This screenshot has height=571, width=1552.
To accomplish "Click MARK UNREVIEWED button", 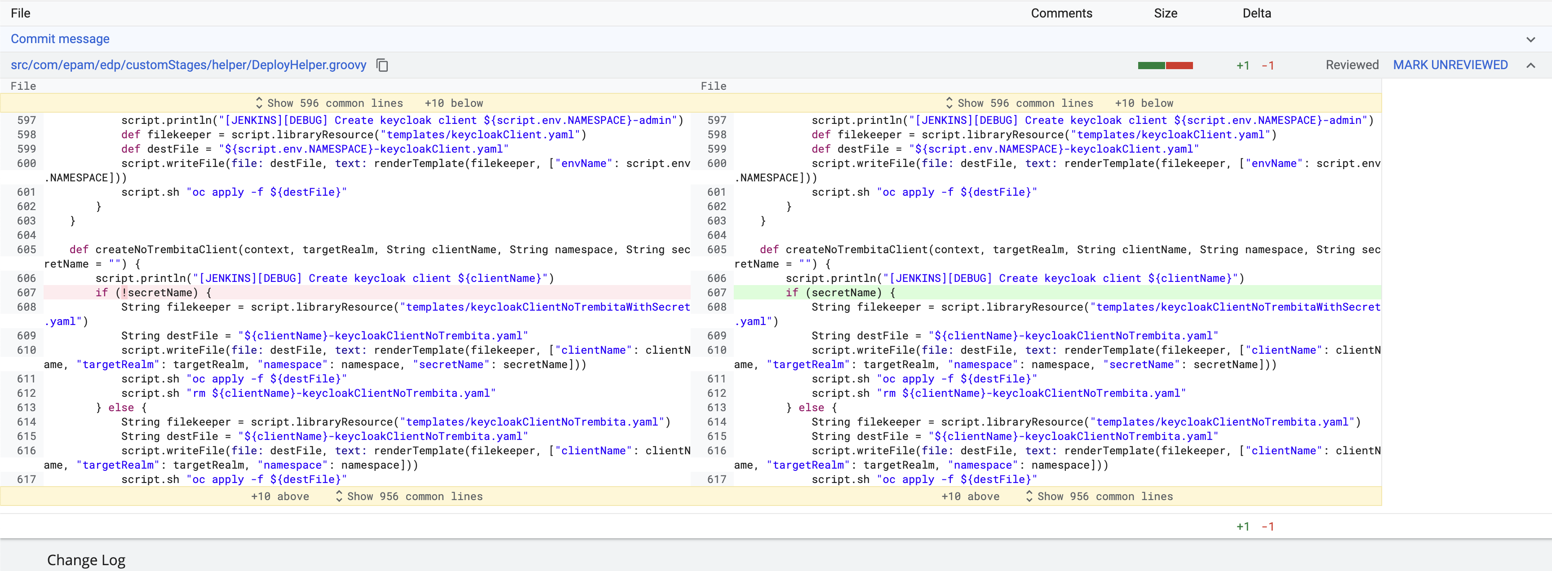I will click(1450, 65).
